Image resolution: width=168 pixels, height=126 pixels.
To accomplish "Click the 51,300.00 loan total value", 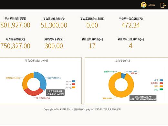I will pyautogui.click(x=54, y=25).
